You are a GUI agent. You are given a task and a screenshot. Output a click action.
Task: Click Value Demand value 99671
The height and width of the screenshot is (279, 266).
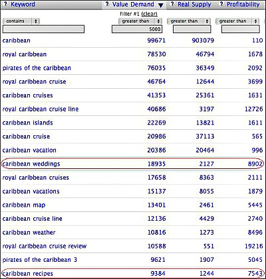coord(156,40)
